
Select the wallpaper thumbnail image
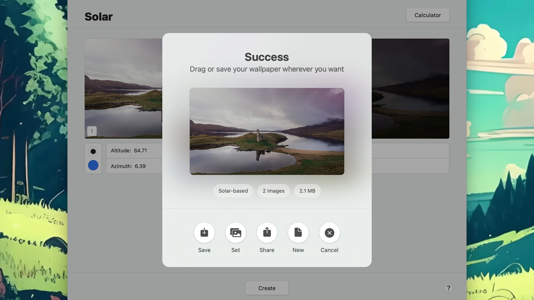pyautogui.click(x=267, y=131)
